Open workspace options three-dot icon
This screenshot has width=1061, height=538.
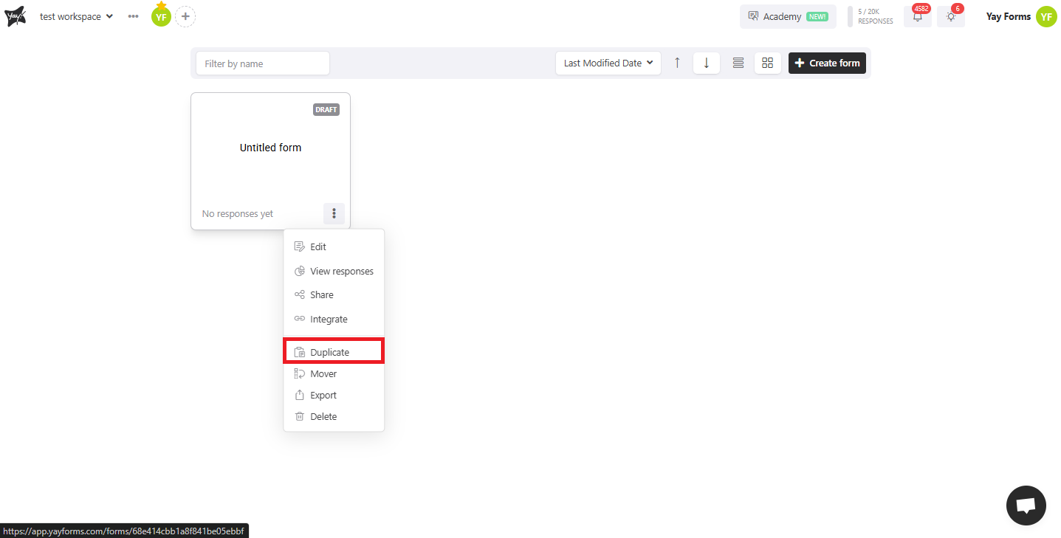[133, 16]
